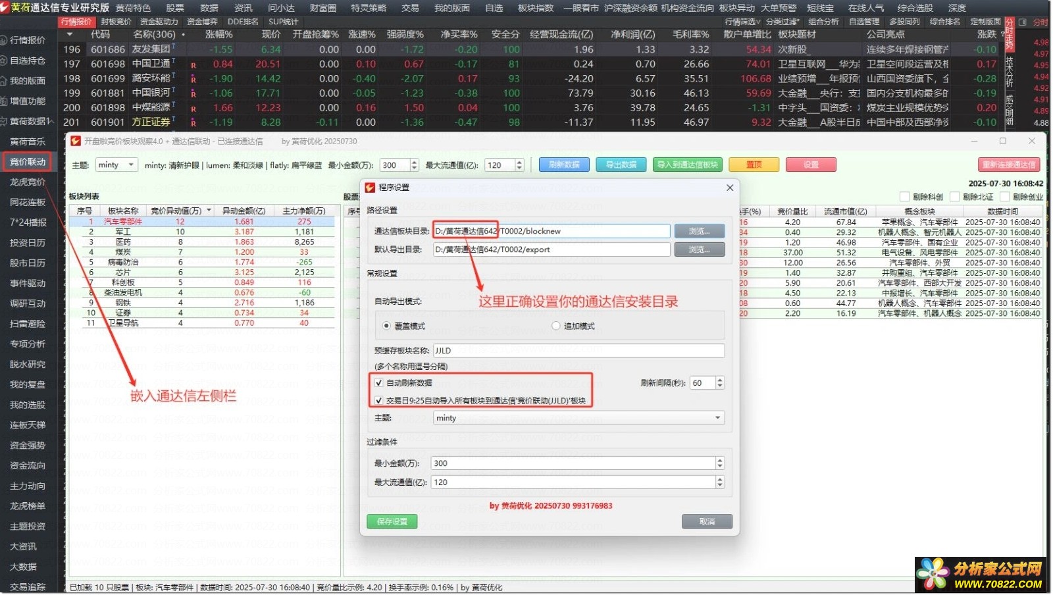Open the 特灵策略 menu
Viewport: 1053px width, 595px height.
pos(369,8)
